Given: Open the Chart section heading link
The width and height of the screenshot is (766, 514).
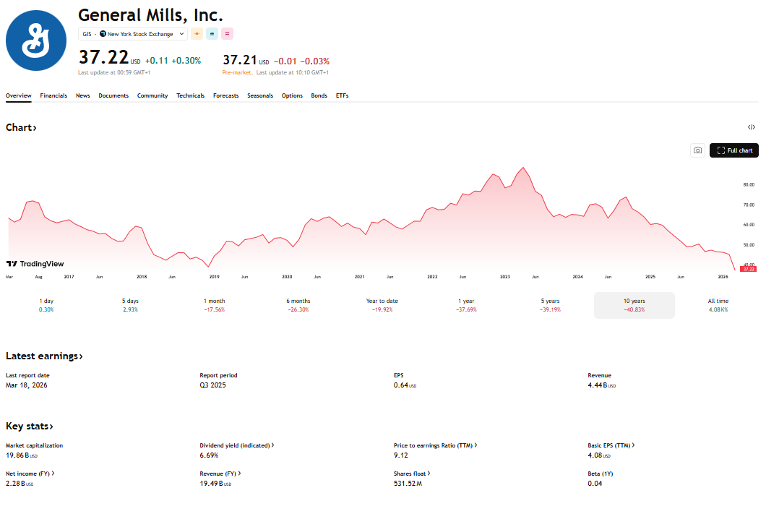Looking at the screenshot, I should pyautogui.click(x=21, y=127).
